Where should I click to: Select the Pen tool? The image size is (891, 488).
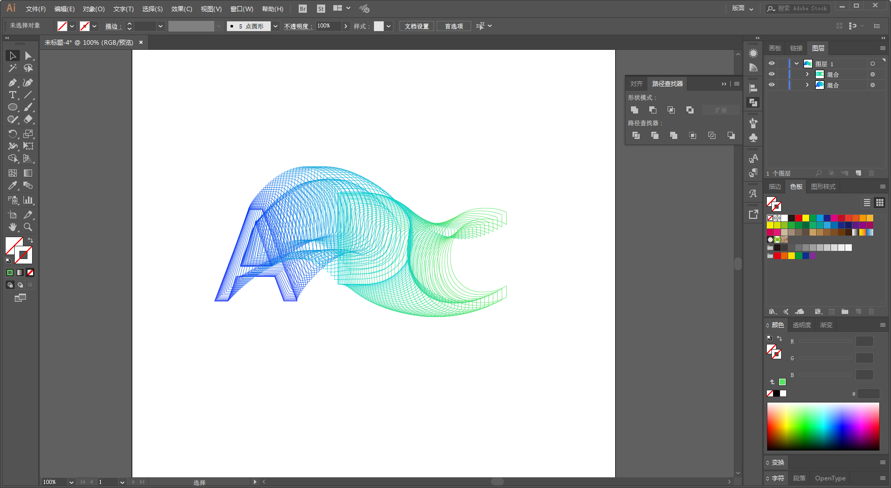tap(13, 82)
